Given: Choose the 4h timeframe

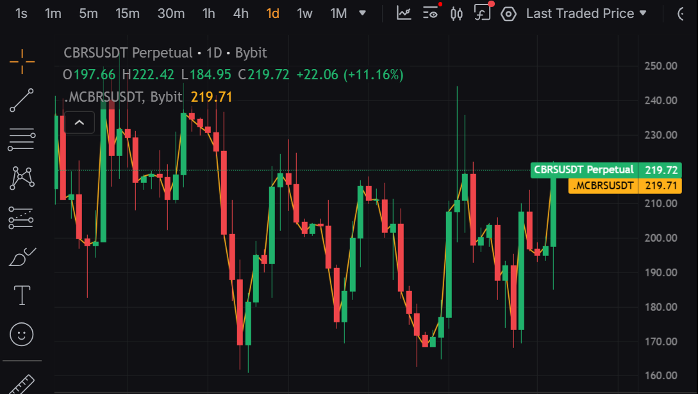Looking at the screenshot, I should (x=240, y=14).
